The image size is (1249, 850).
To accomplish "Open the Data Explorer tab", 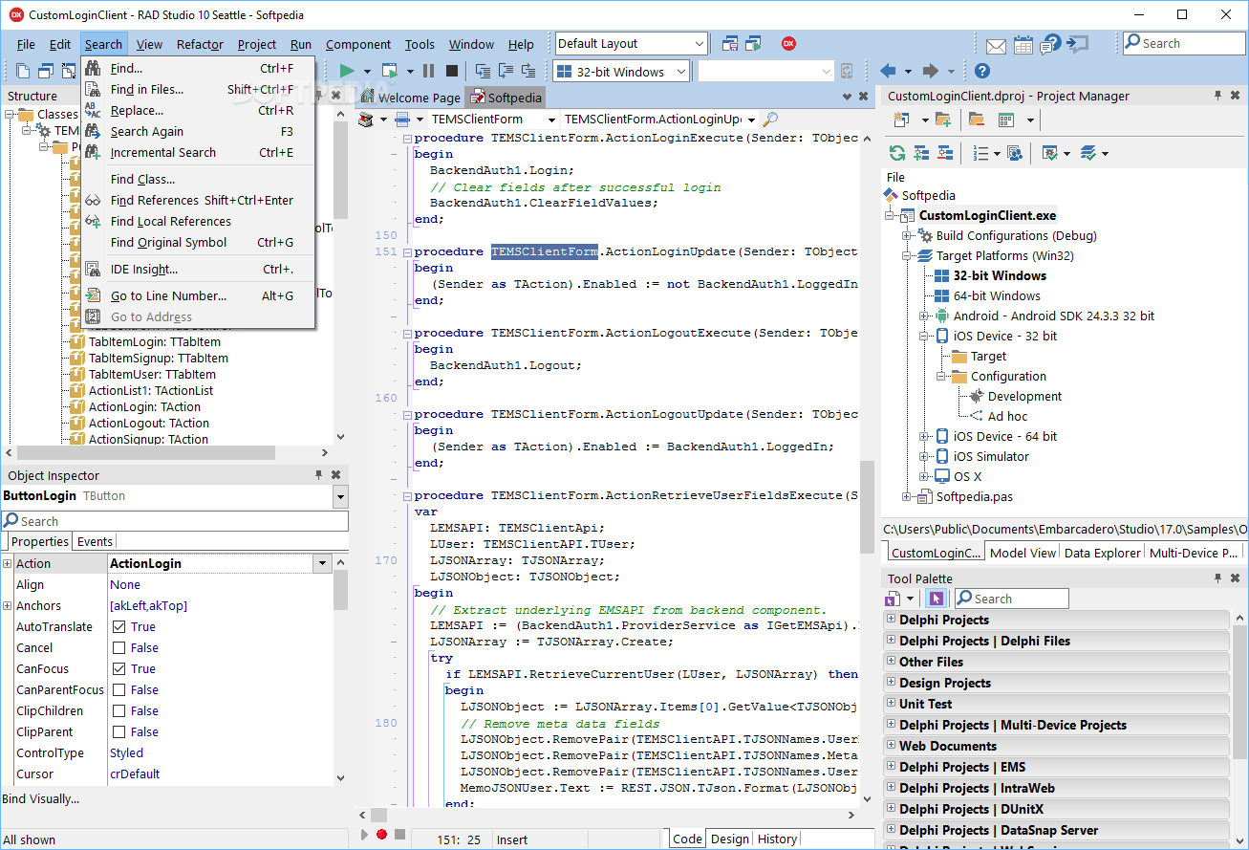I will (x=1103, y=553).
